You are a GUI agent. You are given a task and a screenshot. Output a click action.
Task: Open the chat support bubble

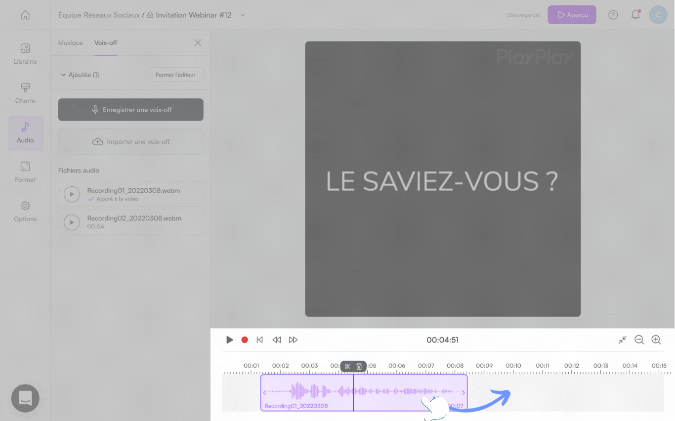[x=25, y=398]
